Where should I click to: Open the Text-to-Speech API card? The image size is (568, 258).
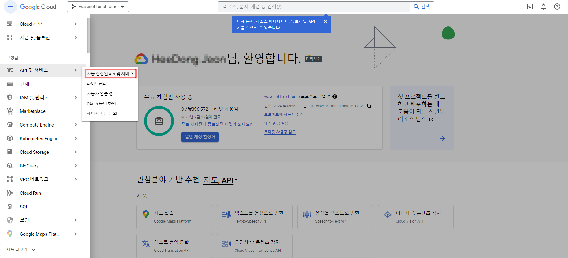click(x=255, y=217)
